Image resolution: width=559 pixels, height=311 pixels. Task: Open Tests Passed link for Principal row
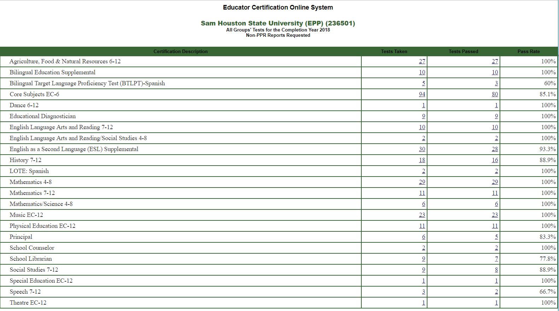click(x=496, y=237)
